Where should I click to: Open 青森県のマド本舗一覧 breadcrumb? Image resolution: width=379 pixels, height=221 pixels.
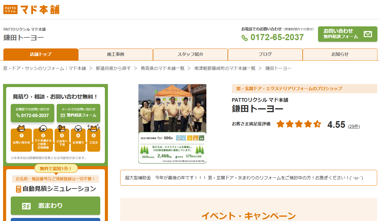pyautogui.click(x=163, y=68)
